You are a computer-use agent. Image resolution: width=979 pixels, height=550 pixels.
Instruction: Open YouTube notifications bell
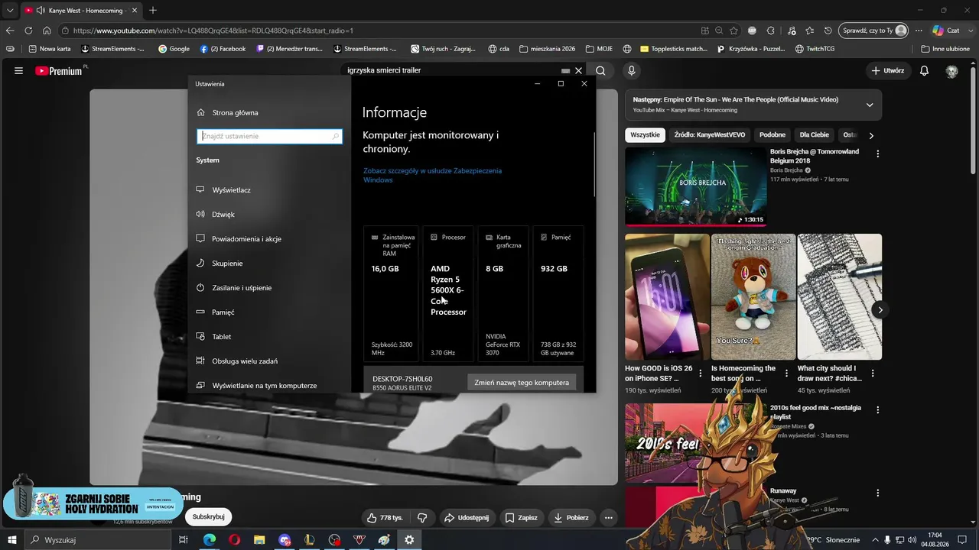point(924,71)
